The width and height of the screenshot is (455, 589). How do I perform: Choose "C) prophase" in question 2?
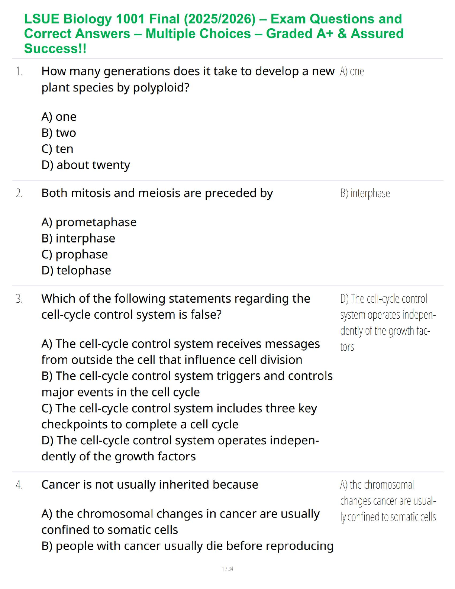[x=75, y=254]
